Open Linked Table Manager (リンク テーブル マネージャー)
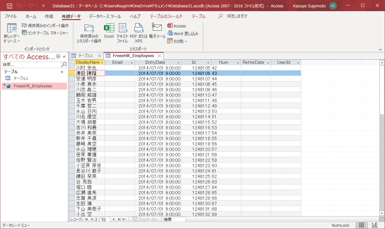 click(x=45, y=33)
